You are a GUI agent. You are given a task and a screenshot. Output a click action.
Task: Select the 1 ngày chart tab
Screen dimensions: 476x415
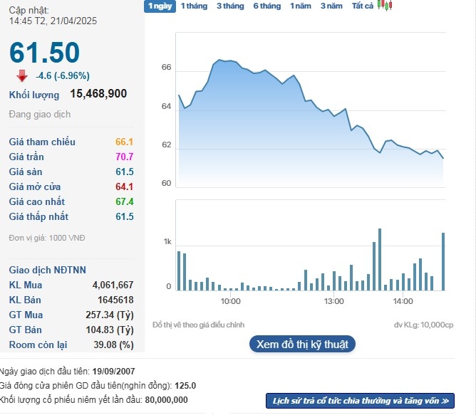click(x=159, y=6)
